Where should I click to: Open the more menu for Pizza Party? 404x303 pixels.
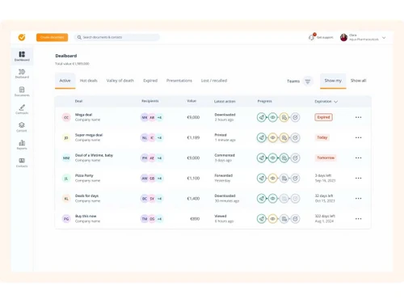coord(358,178)
